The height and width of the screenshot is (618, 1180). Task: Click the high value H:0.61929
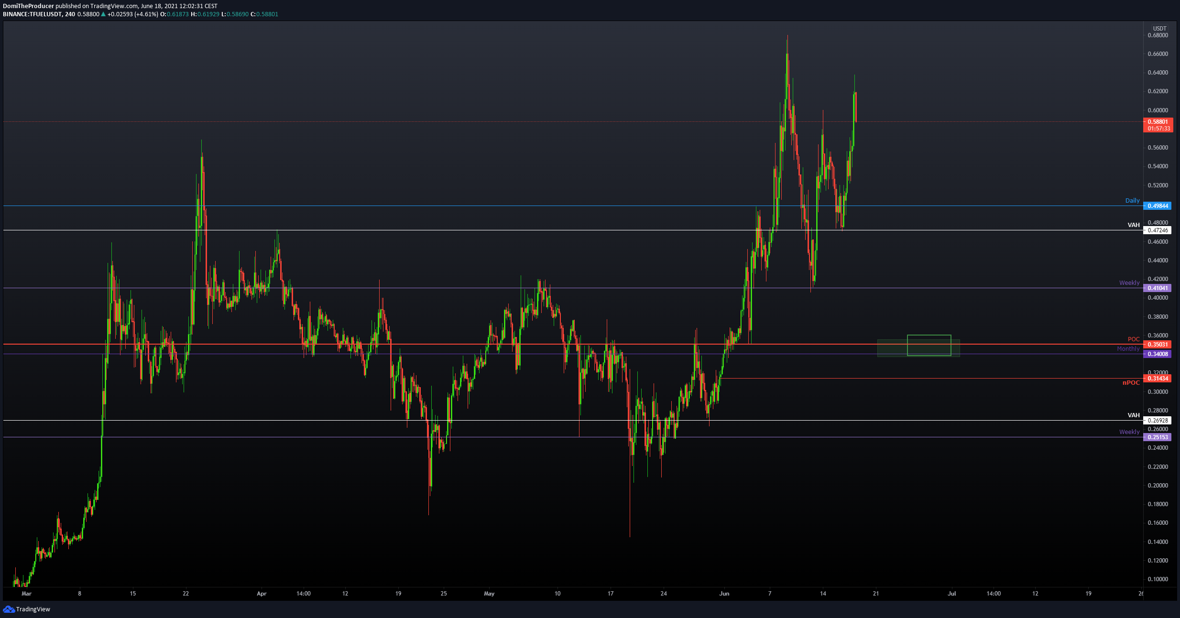click(x=205, y=14)
